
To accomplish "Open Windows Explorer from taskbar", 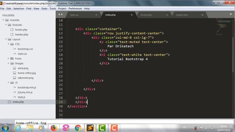I will pyautogui.click(x=30, y=128).
